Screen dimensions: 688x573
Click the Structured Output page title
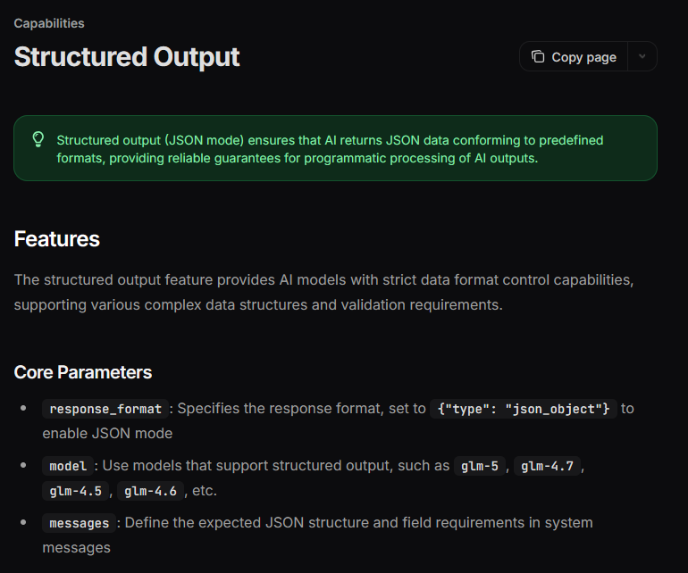(127, 57)
